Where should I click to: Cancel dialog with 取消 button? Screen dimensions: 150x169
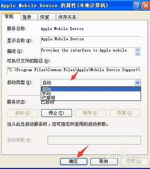coord(104,161)
